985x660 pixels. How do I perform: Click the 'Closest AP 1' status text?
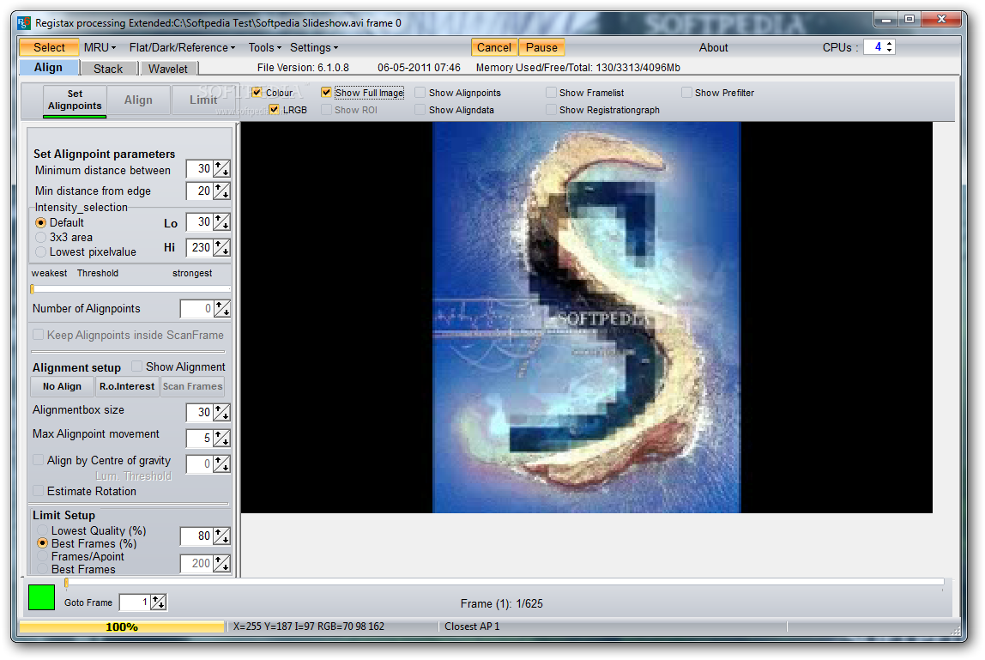tap(472, 627)
